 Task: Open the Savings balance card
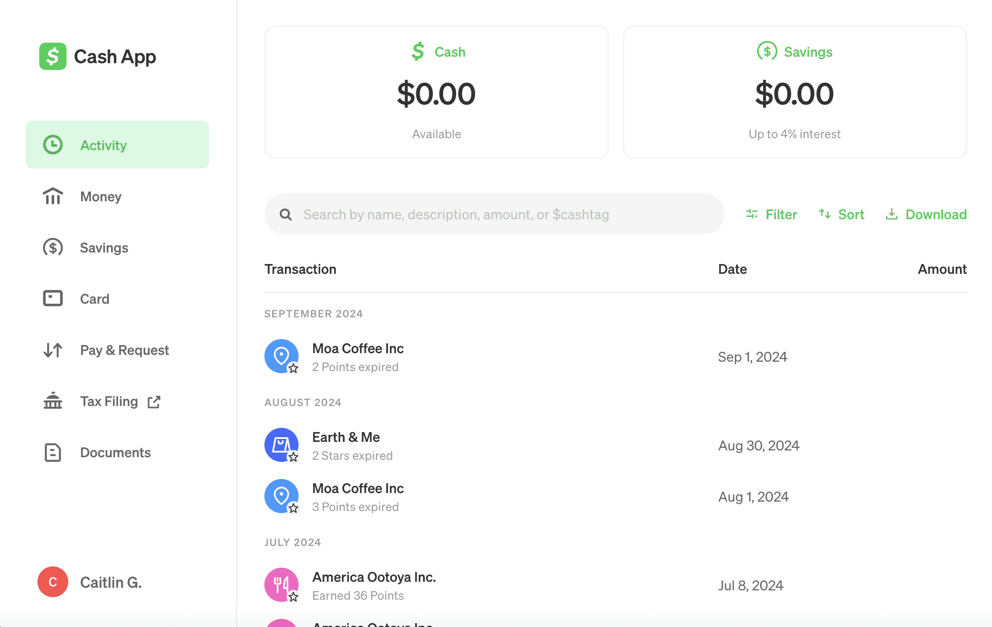795,93
